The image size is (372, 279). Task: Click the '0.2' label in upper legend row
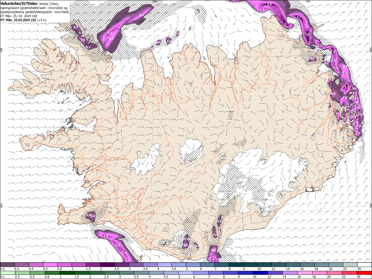(x=2, y=269)
